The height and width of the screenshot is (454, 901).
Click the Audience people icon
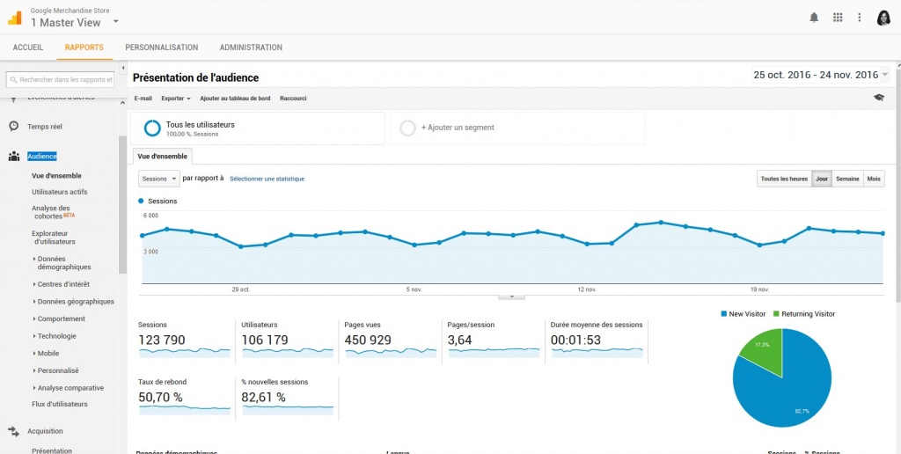tap(14, 157)
